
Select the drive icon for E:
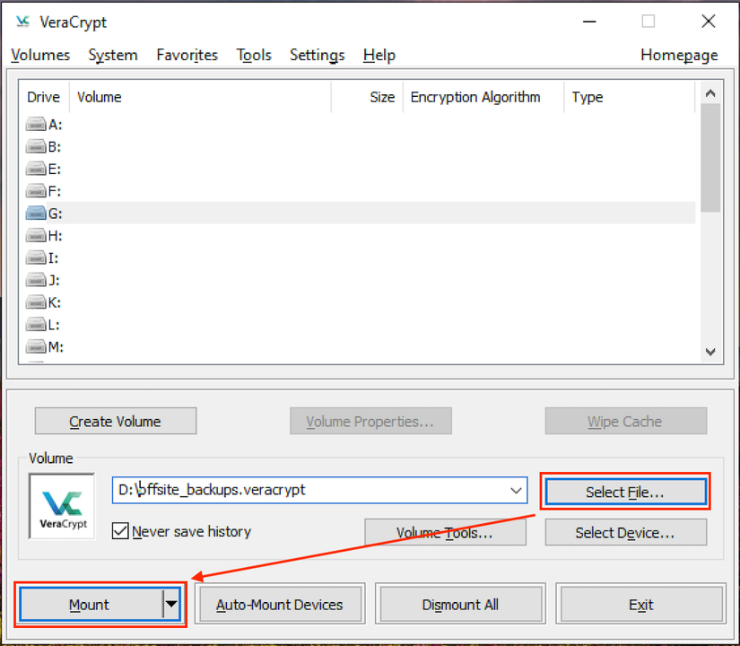coord(34,169)
